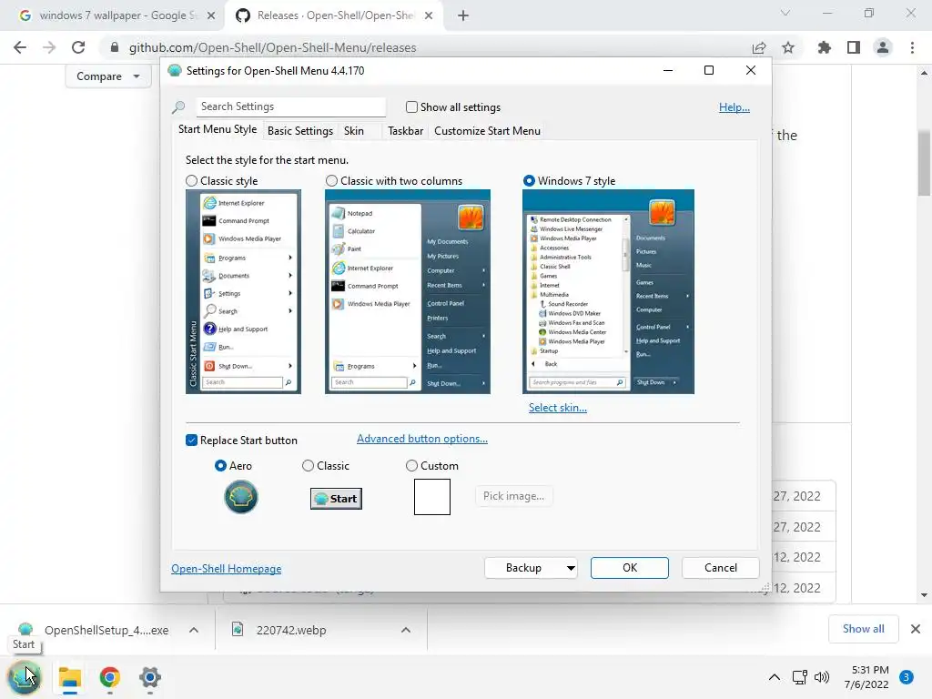
Task: Go back in Chrome browser
Action: pos(20,47)
